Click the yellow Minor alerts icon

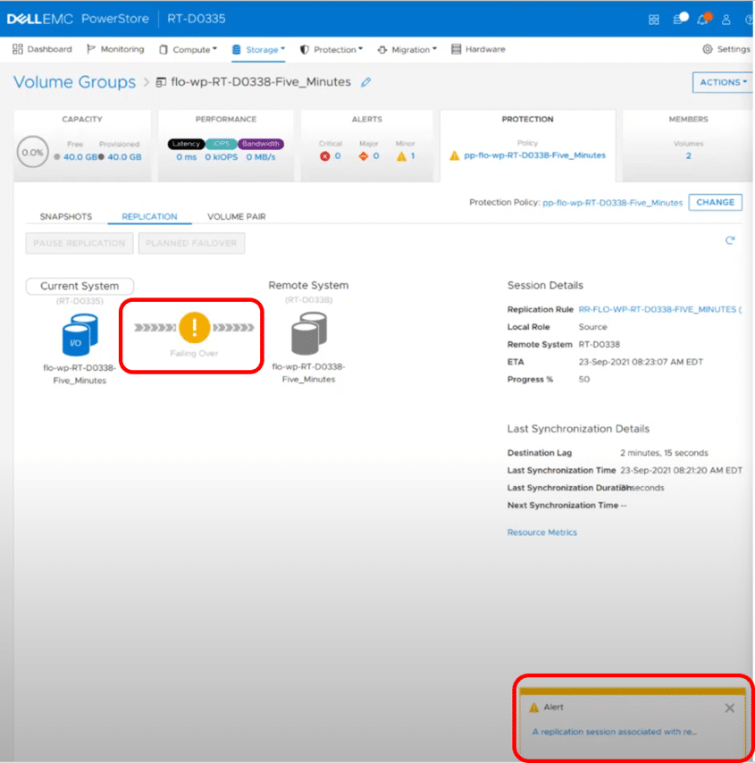pyautogui.click(x=401, y=156)
